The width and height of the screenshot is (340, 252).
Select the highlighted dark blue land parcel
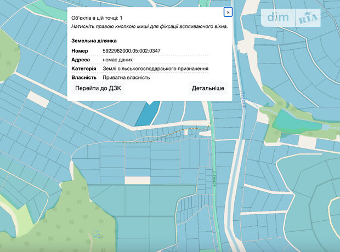[x=146, y=113]
